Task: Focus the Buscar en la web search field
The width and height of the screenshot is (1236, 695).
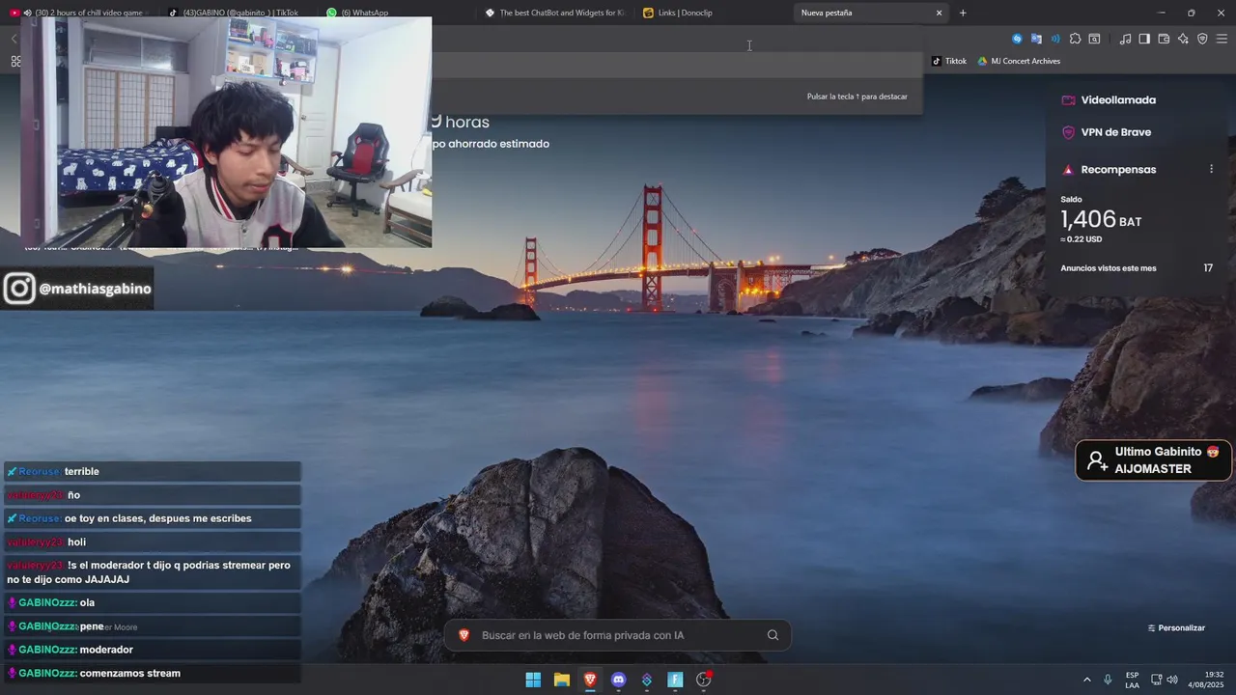Action: (617, 635)
